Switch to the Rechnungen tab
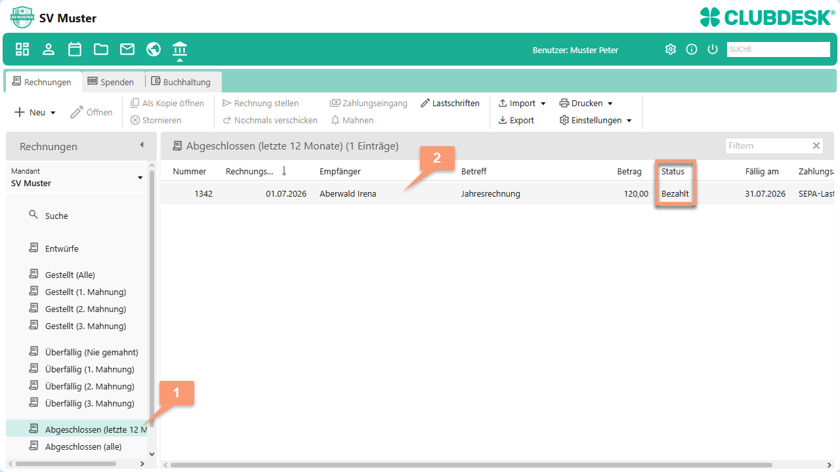 click(42, 82)
